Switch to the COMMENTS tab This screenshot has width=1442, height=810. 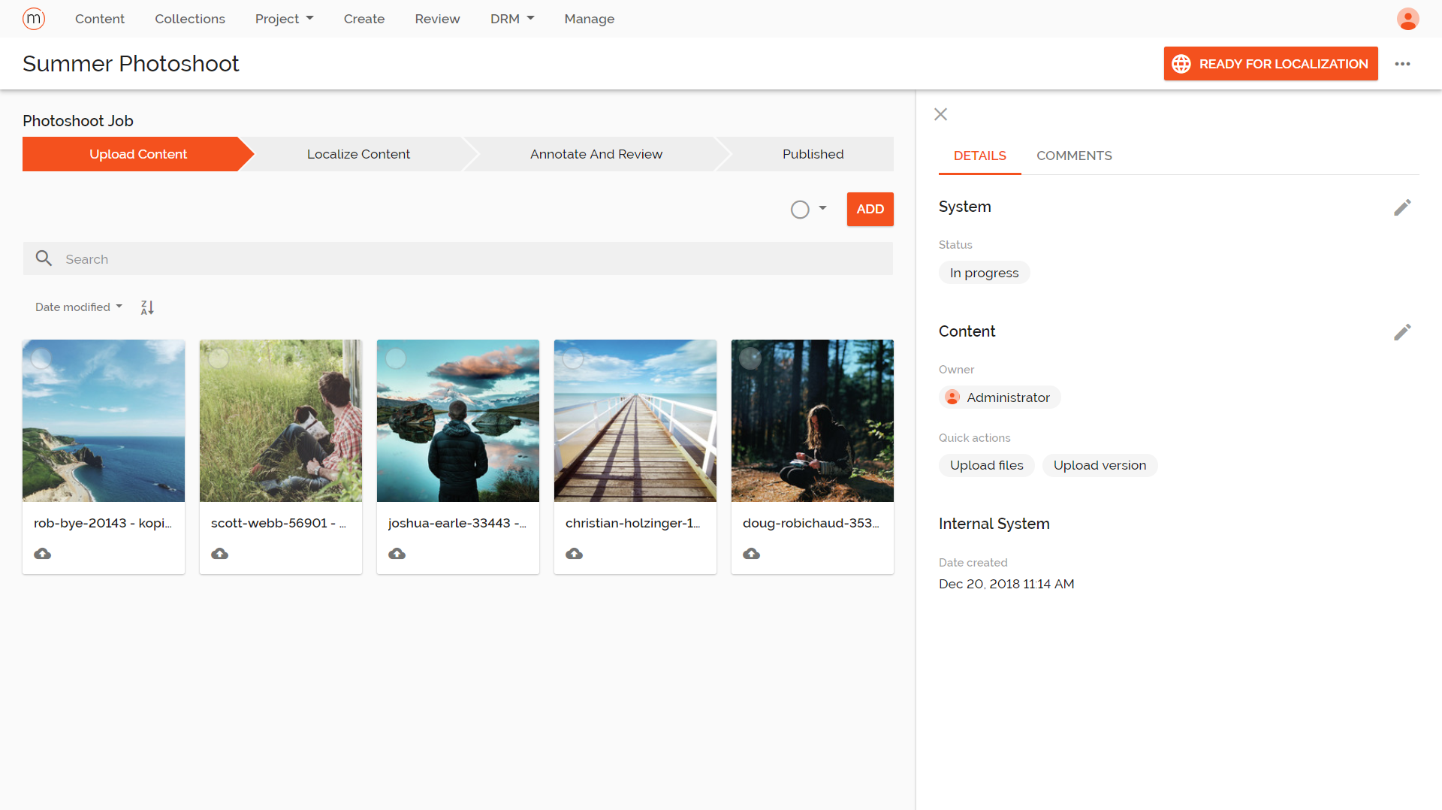click(x=1074, y=156)
